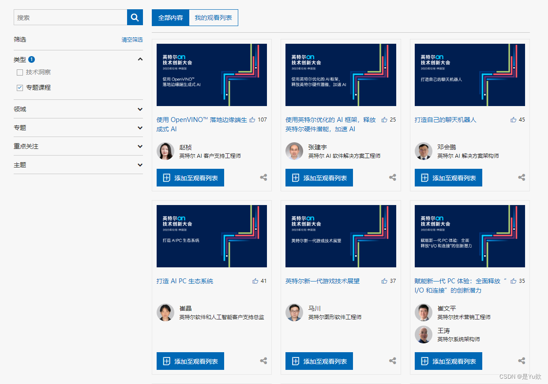Like 英特尔新一代游戏技术展望 course

384,281
